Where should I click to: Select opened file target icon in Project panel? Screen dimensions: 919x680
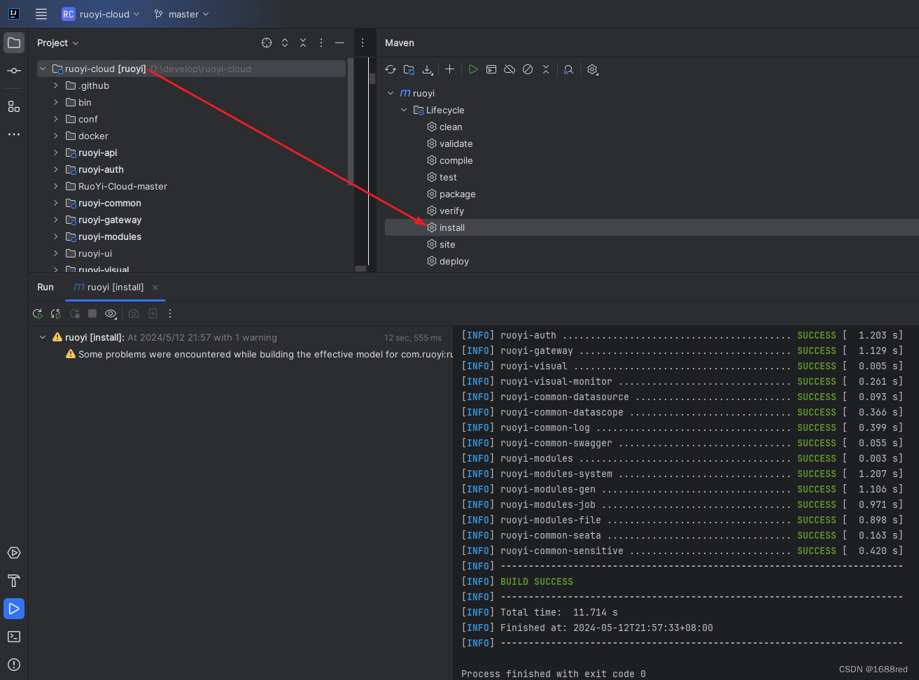point(267,43)
